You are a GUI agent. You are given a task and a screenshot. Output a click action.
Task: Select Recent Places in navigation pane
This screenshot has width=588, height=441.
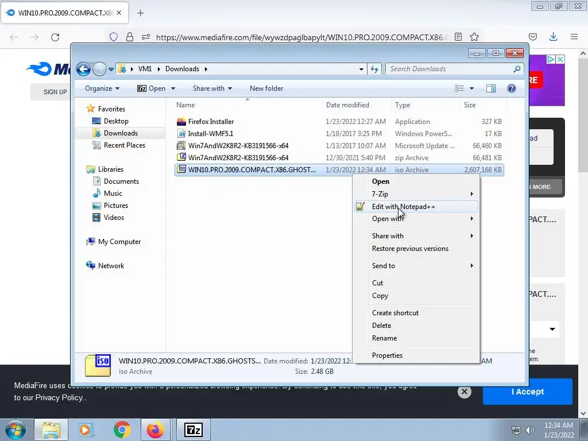[124, 145]
